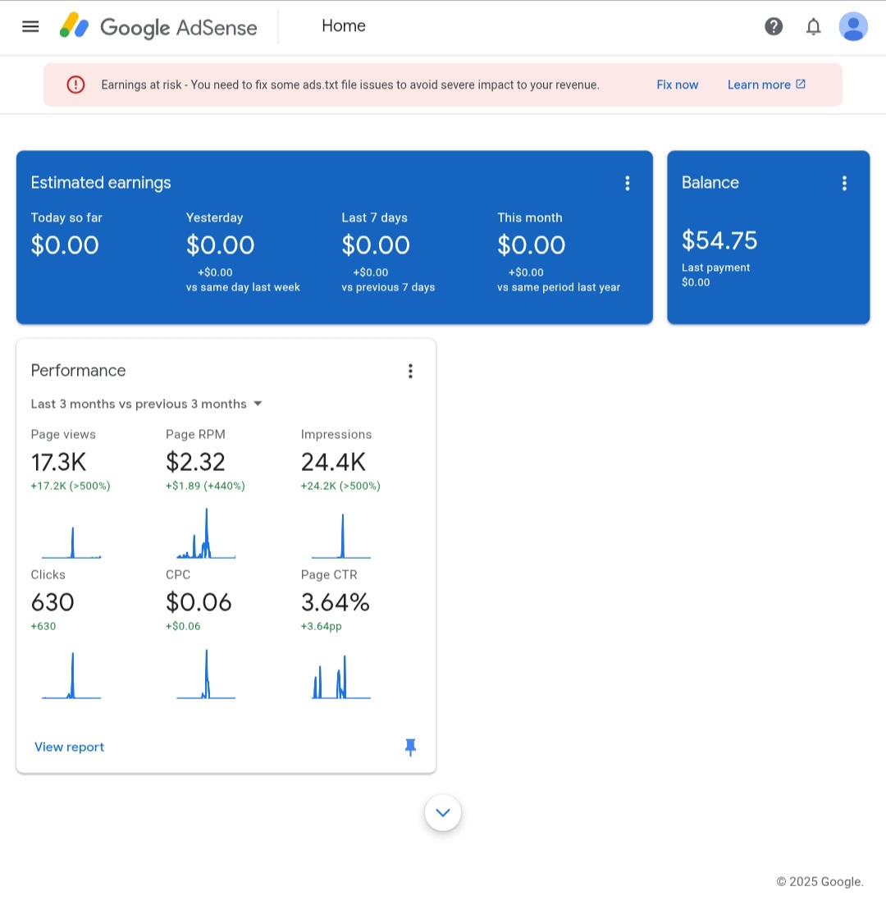Click the Google AdSense logo
The height and width of the screenshot is (905, 886).
click(158, 26)
